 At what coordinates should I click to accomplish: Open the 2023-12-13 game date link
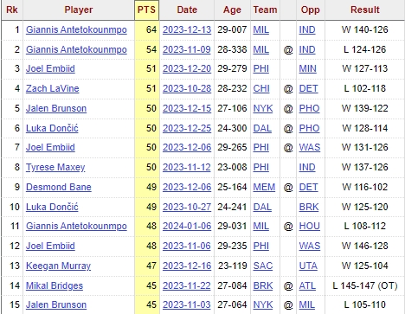click(187, 29)
